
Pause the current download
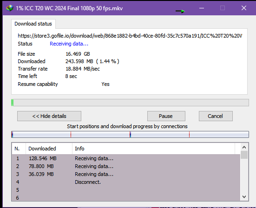pos(166,116)
